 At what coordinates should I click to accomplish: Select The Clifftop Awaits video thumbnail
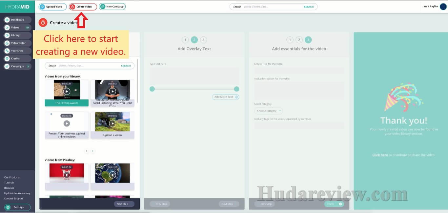pos(67,93)
